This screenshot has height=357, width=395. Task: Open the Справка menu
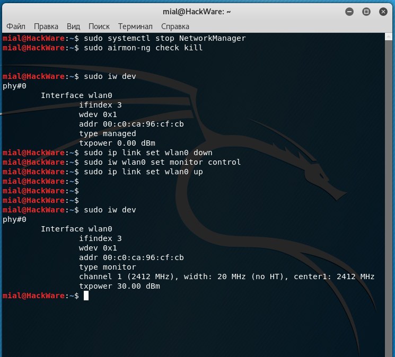click(x=175, y=26)
